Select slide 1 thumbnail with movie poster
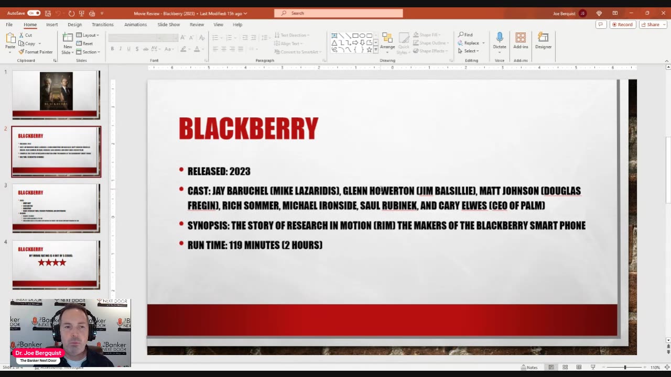 (56, 94)
